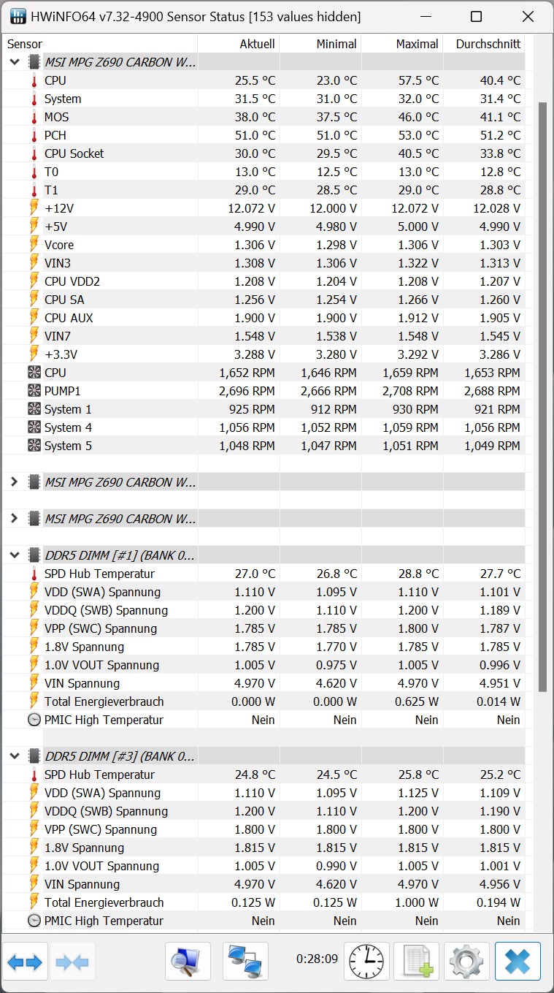The image size is (554, 993).
Task: Open sensor settings gear icon
Action: [466, 962]
